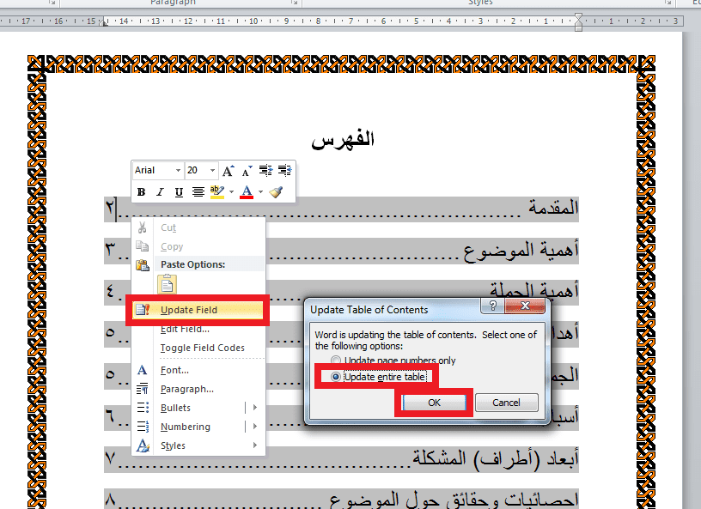
Task: Open the Arial font name dropdown
Action: 178,170
